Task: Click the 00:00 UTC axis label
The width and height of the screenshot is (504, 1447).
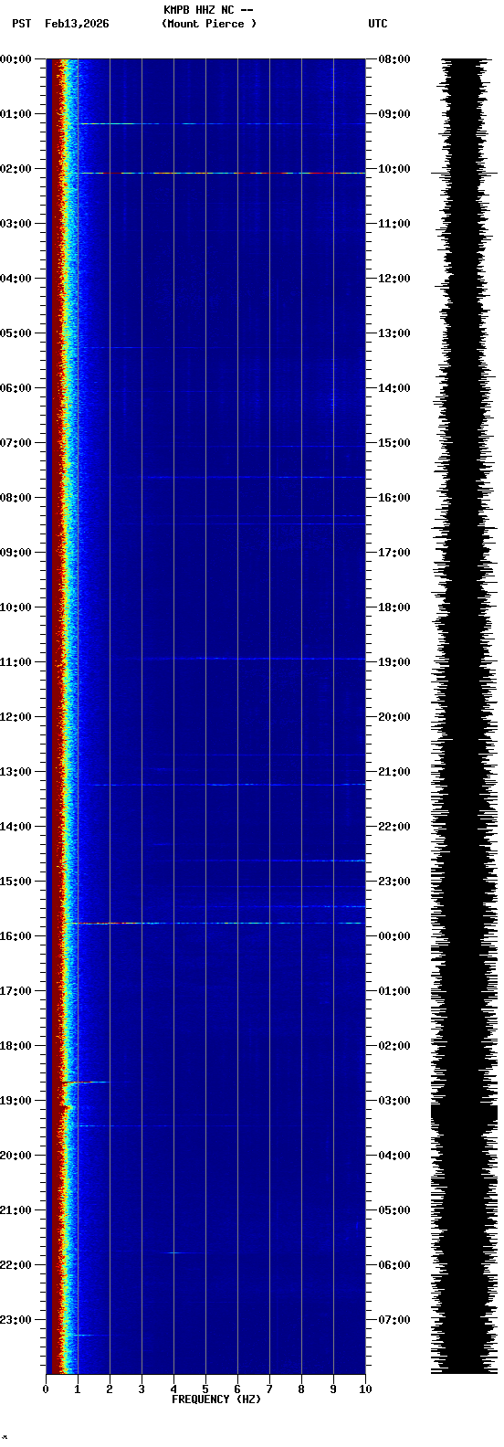Action: 394,936
